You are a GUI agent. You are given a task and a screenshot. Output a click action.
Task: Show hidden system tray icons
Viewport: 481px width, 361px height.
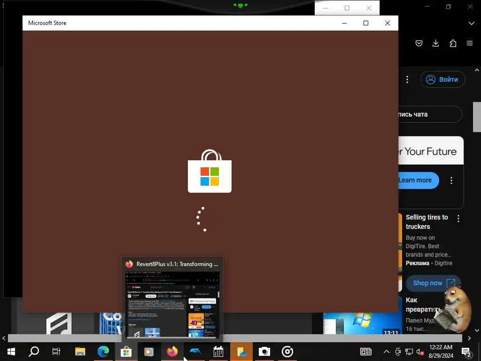coord(387,352)
